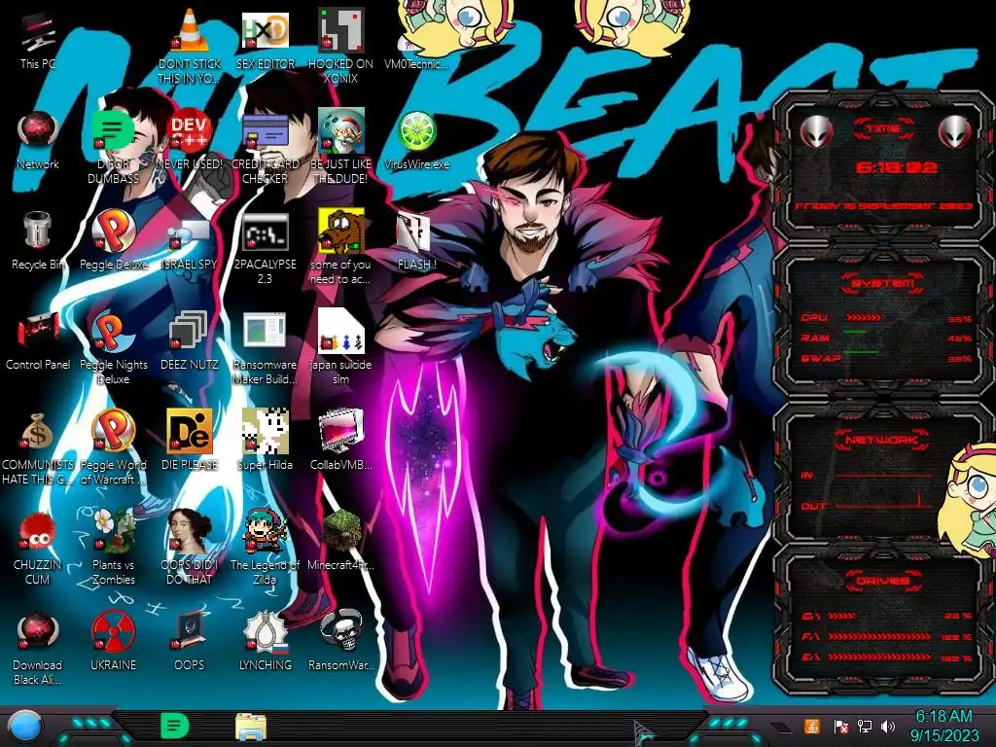Select the green D FOR DUMBASS shortcut

click(x=113, y=148)
